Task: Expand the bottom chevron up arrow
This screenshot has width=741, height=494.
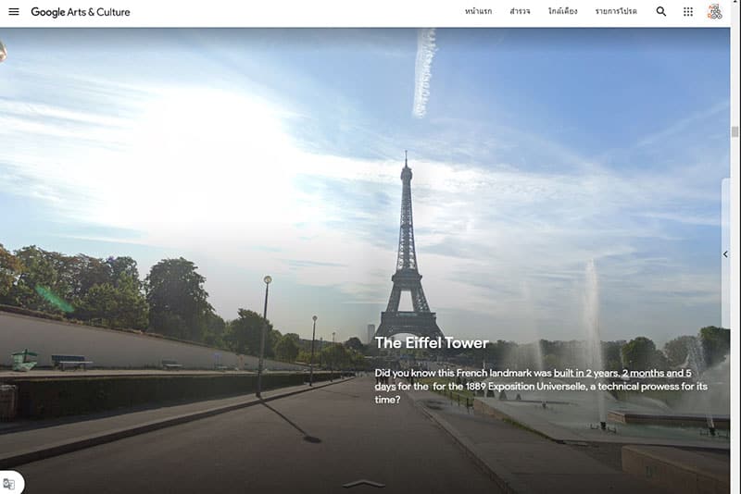Action: (x=363, y=483)
